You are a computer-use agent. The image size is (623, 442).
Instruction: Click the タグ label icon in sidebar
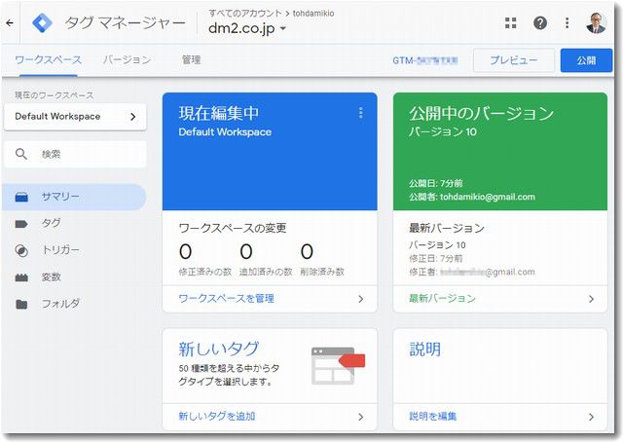coord(21,224)
